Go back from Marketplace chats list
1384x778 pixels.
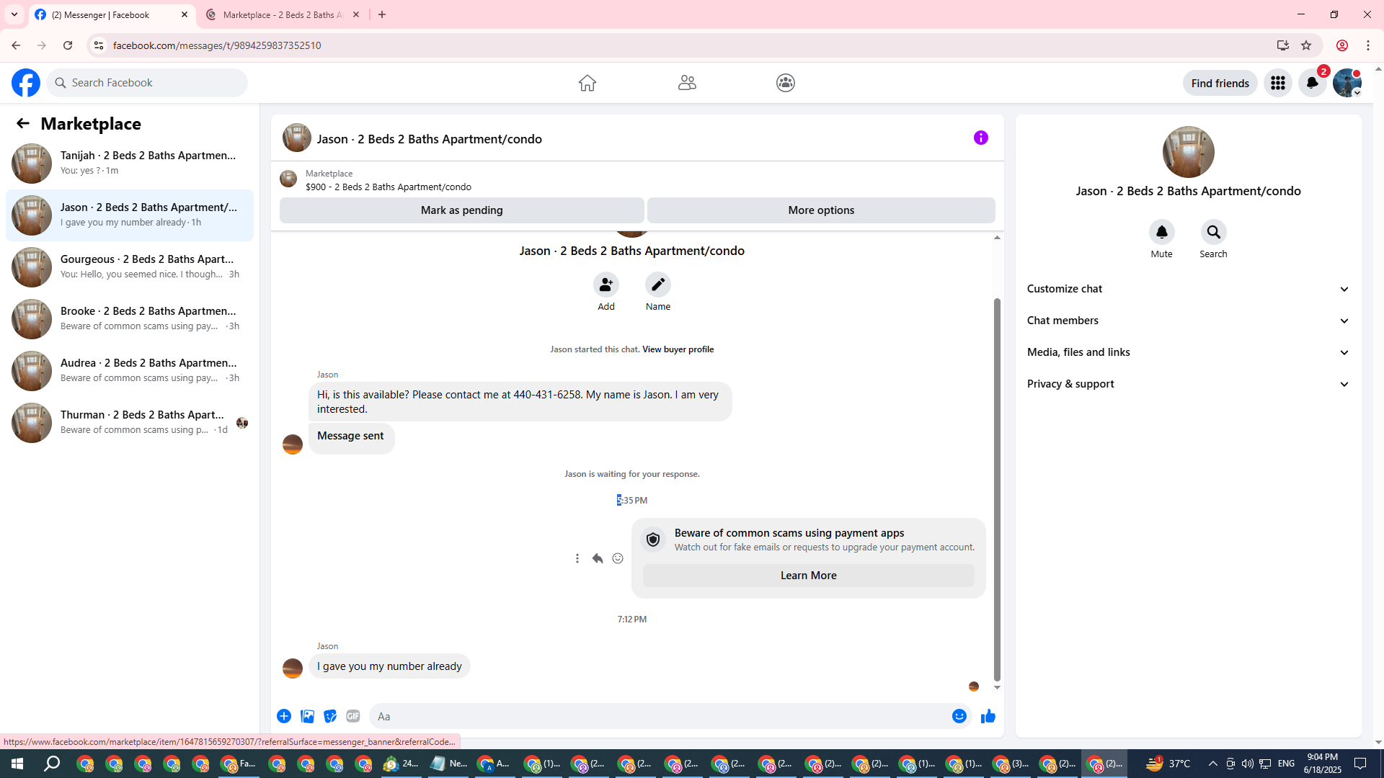point(23,123)
